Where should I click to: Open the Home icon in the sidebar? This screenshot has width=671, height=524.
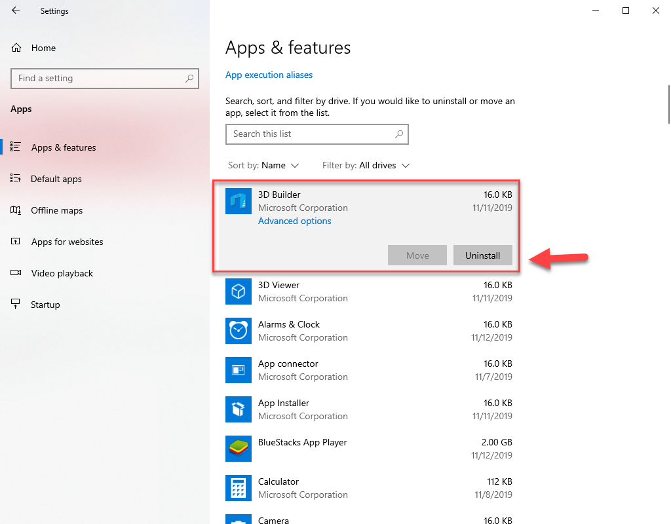click(x=16, y=48)
